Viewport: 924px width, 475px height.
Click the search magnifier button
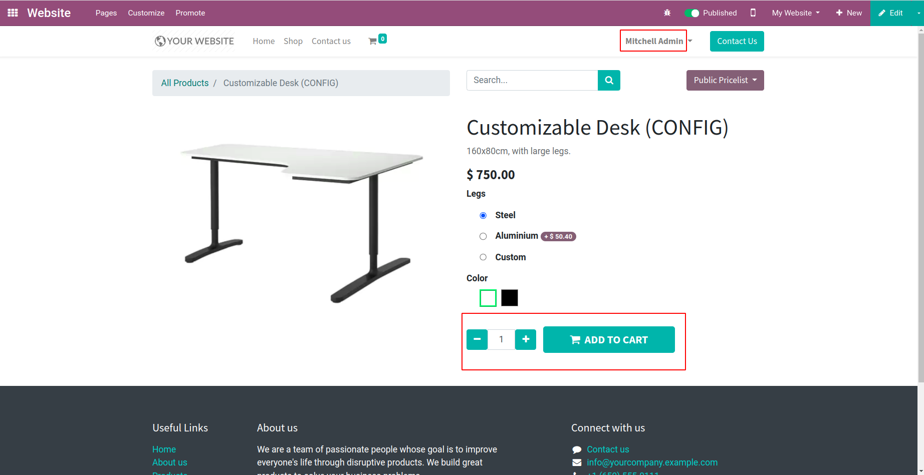point(609,80)
